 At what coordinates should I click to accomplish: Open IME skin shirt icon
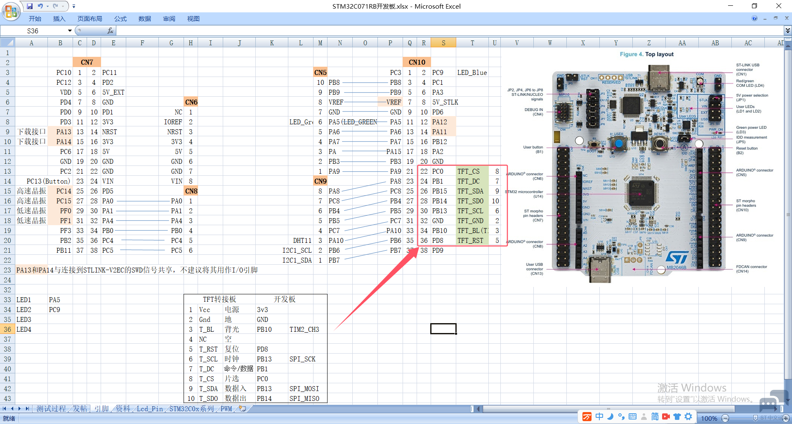point(677,417)
